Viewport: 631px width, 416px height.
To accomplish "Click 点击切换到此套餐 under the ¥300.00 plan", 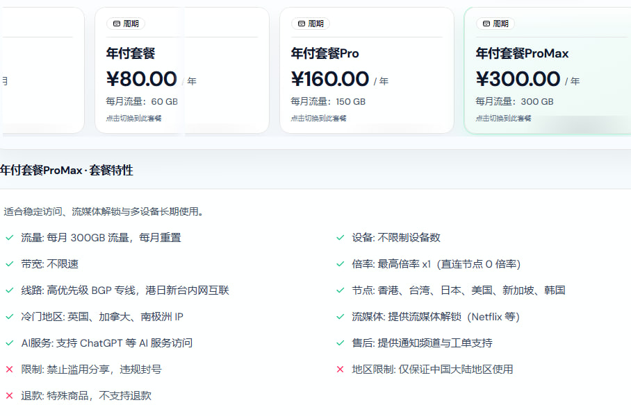I will (x=503, y=119).
